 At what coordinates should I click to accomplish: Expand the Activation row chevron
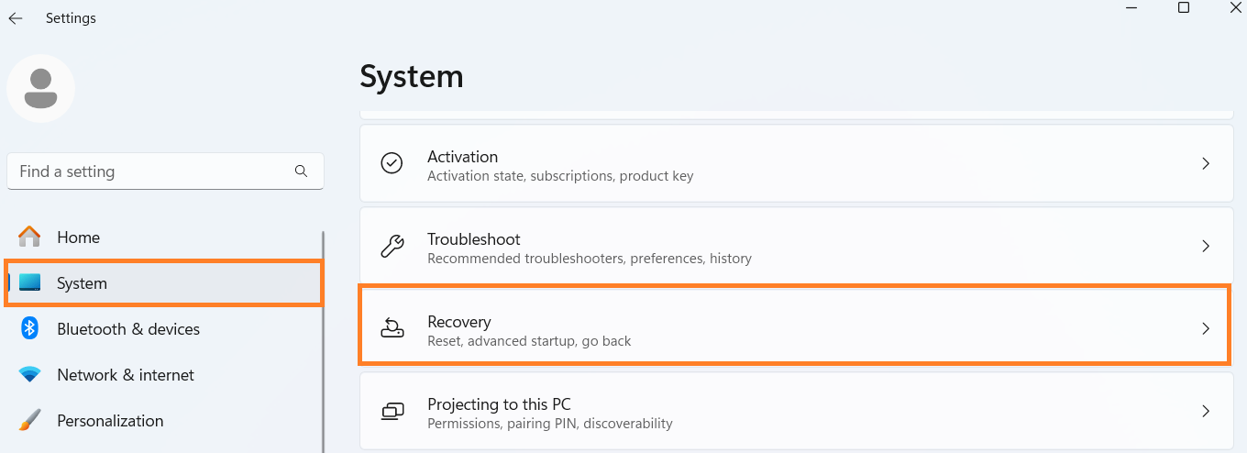1206,163
